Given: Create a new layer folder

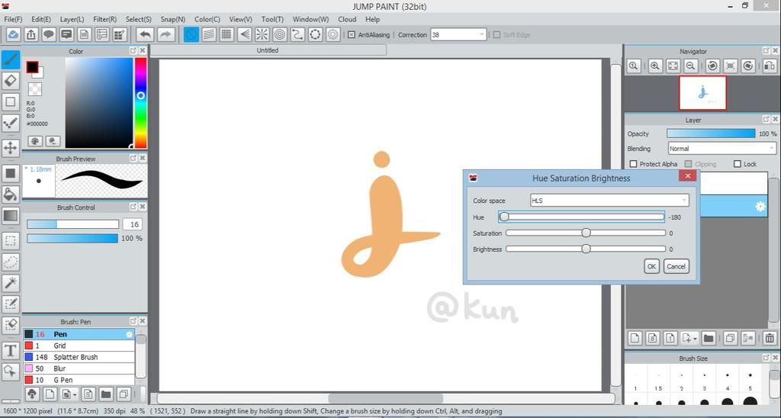Looking at the screenshot, I should pos(709,338).
